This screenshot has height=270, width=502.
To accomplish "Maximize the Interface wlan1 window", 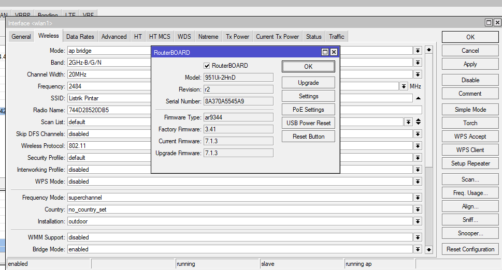I will pyautogui.click(x=489, y=22).
